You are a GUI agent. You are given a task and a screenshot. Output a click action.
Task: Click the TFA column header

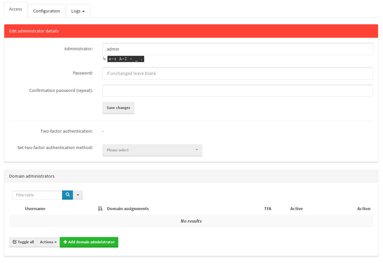[267, 208]
